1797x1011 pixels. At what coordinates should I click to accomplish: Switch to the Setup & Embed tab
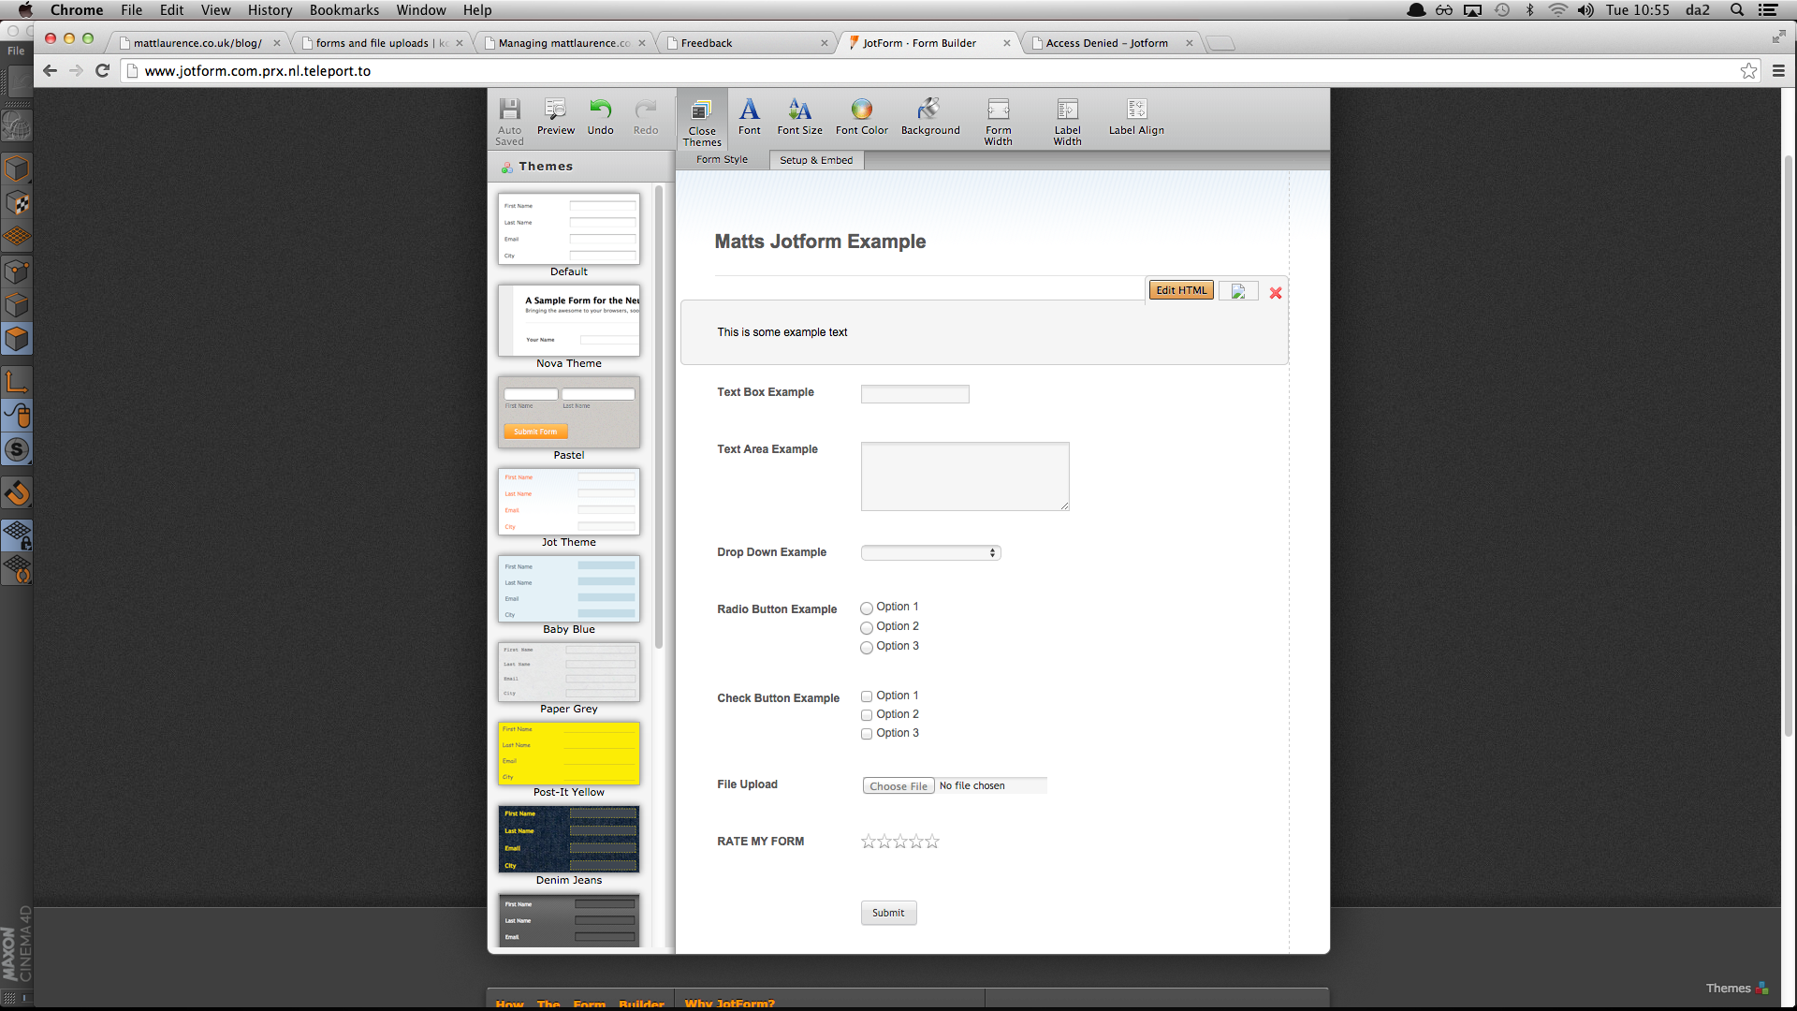pyautogui.click(x=816, y=160)
